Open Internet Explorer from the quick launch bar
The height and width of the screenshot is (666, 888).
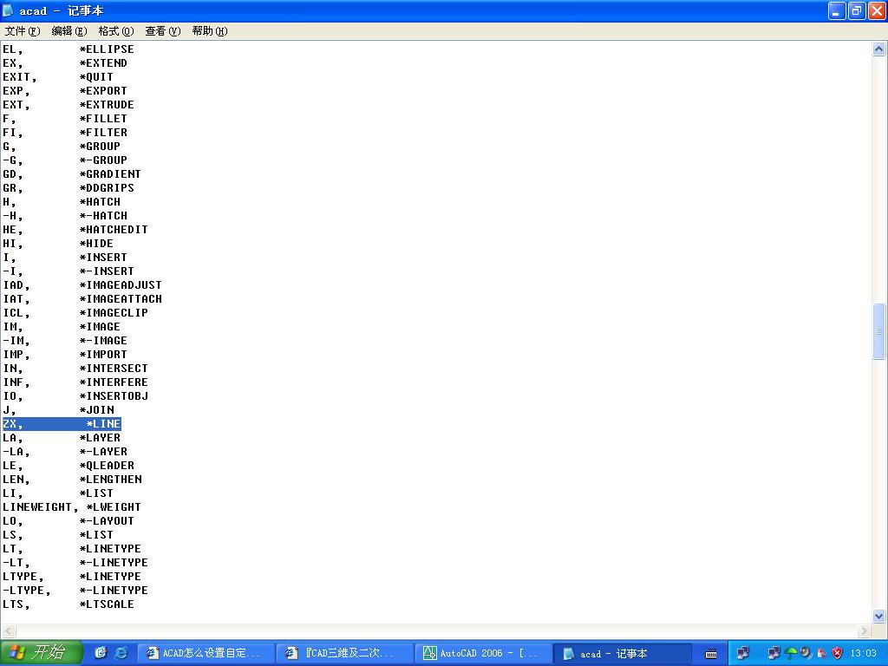point(119,652)
